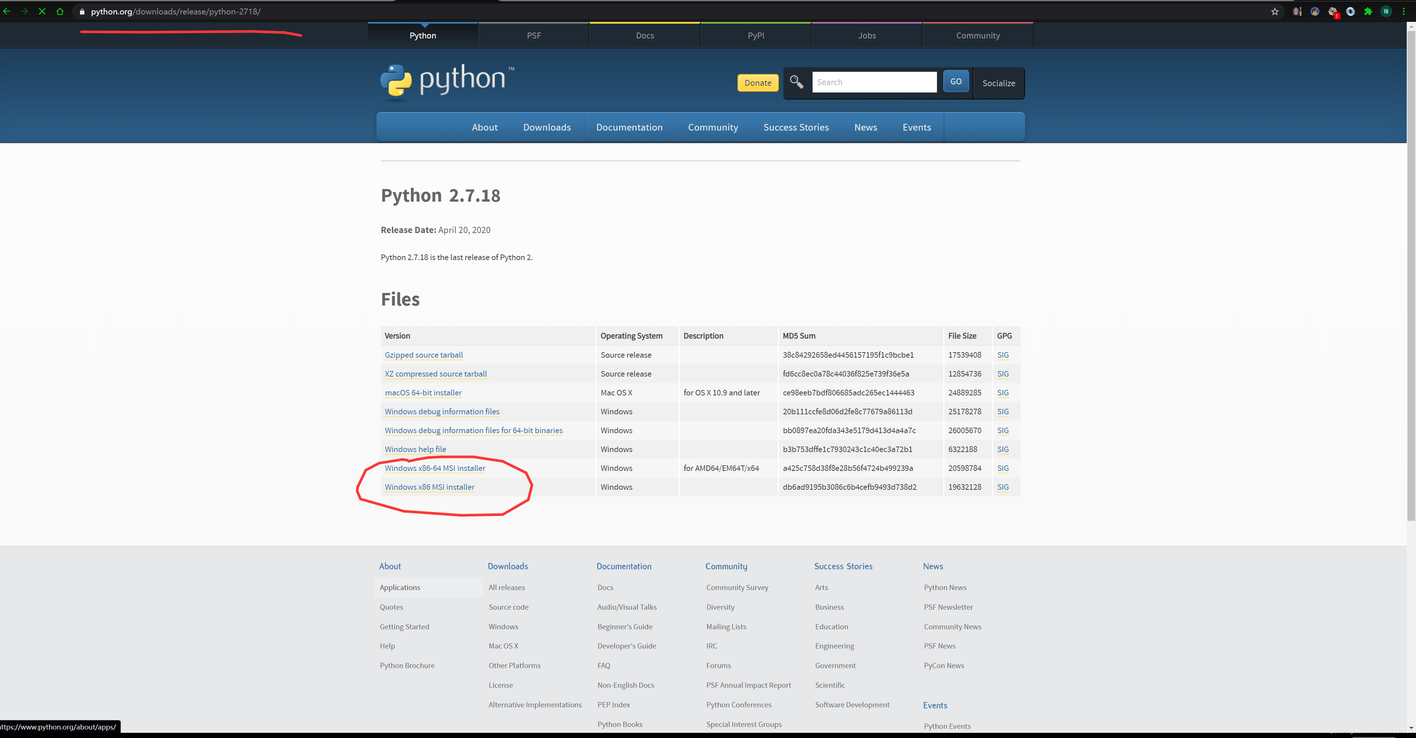Open the Documentation navigation menu

[629, 127]
